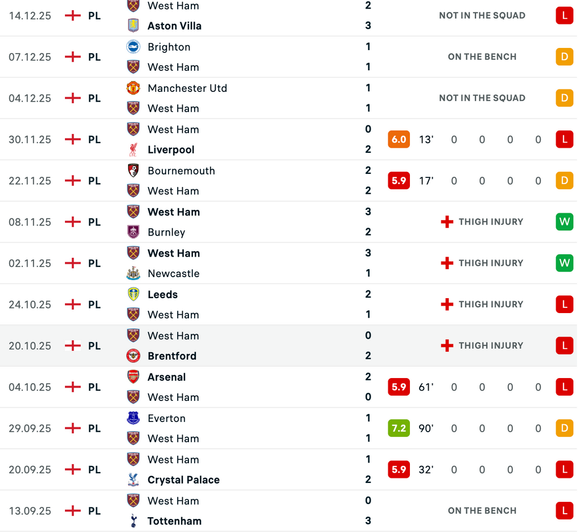The height and width of the screenshot is (532, 583).
Task: Click the green W badge for Newcastle match
Action: point(564,263)
